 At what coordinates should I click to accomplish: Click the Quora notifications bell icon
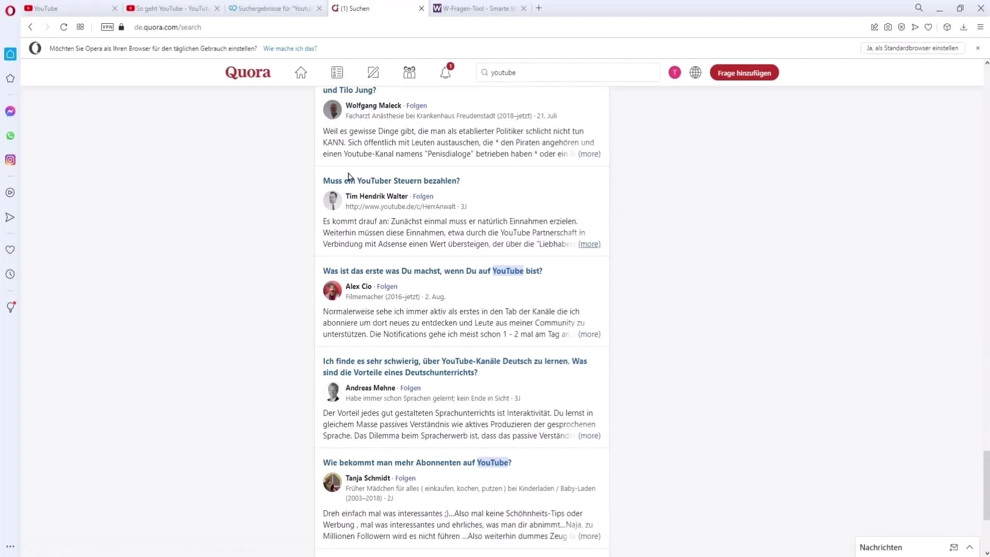point(445,72)
